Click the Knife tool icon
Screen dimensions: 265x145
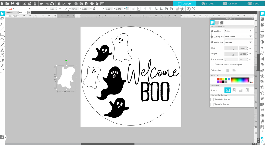[2, 66]
